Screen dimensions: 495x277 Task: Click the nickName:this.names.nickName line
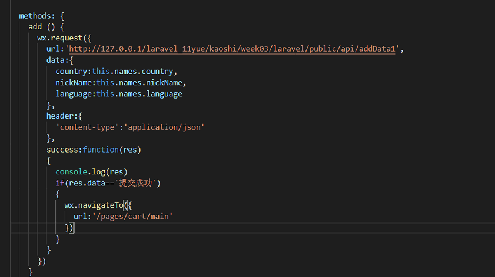(121, 83)
